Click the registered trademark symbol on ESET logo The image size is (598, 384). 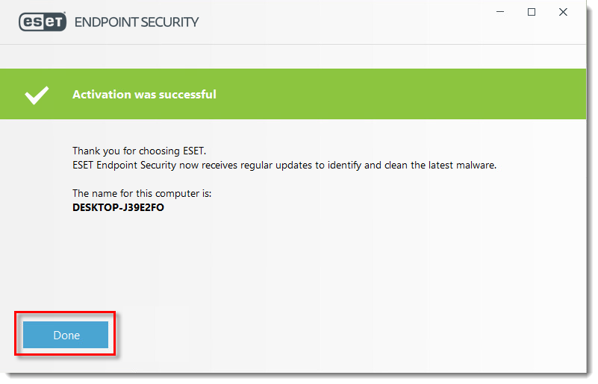pos(64,13)
